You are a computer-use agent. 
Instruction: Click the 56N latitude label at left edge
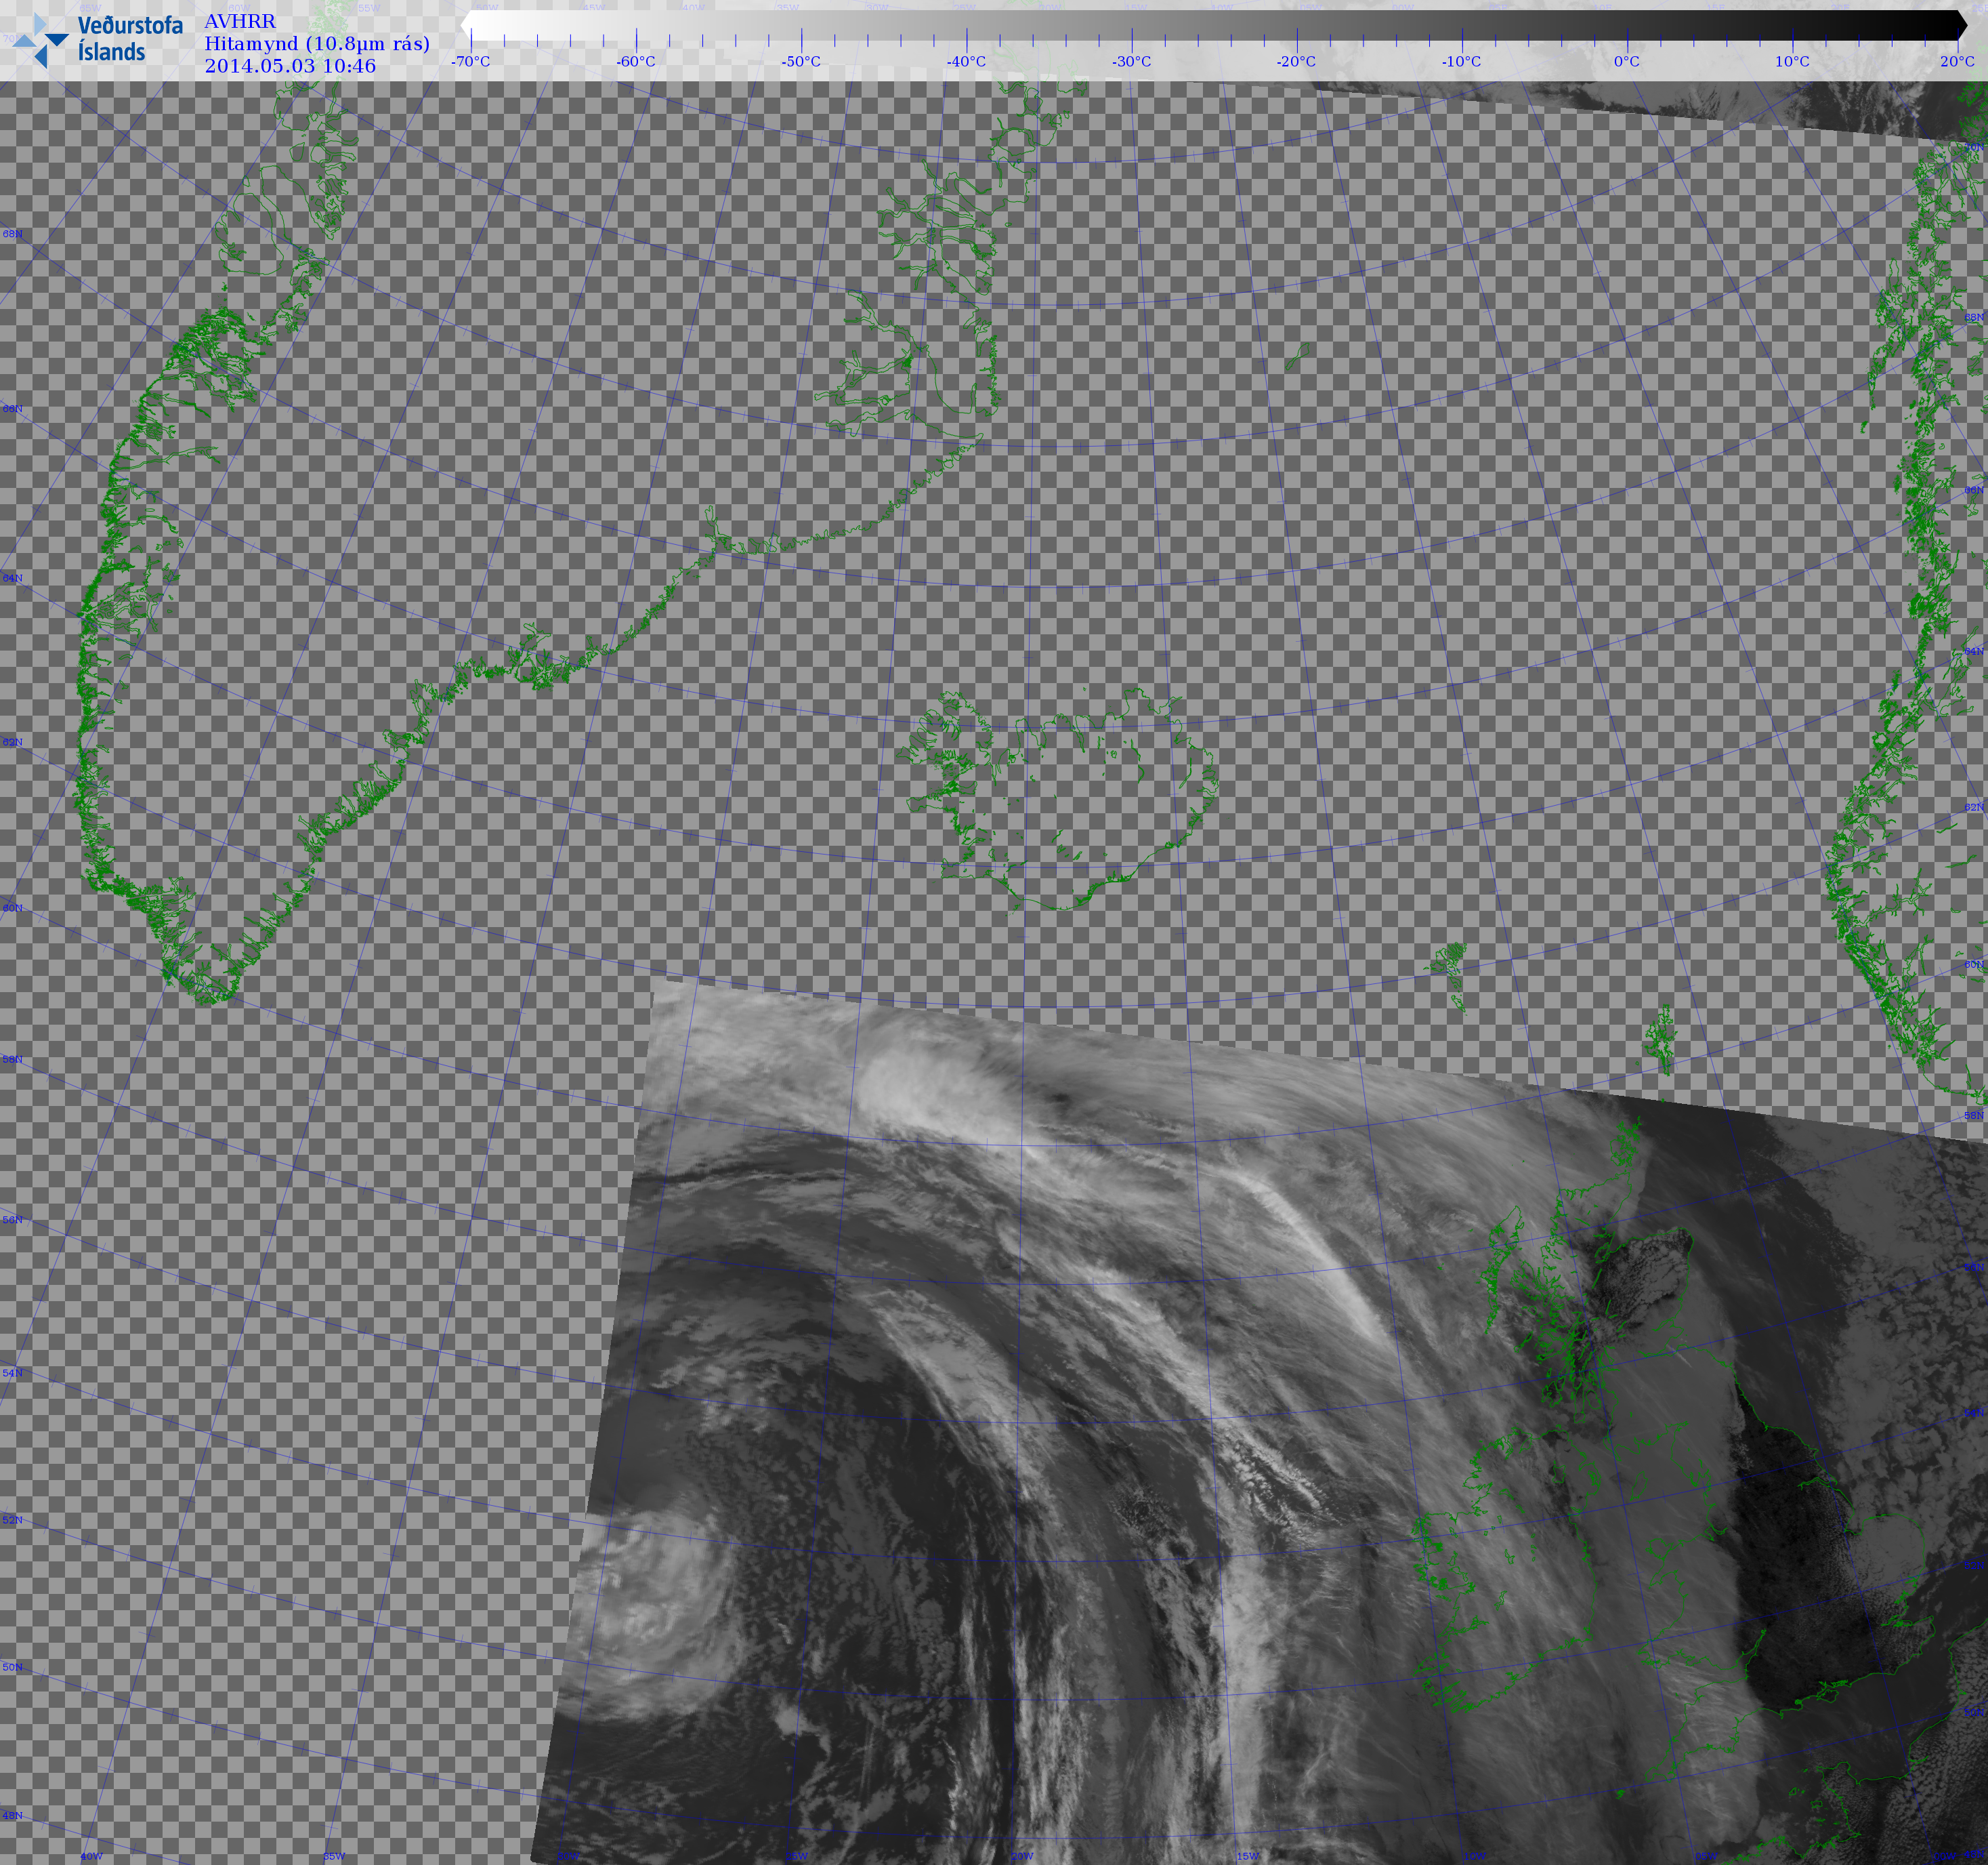pos(11,1220)
